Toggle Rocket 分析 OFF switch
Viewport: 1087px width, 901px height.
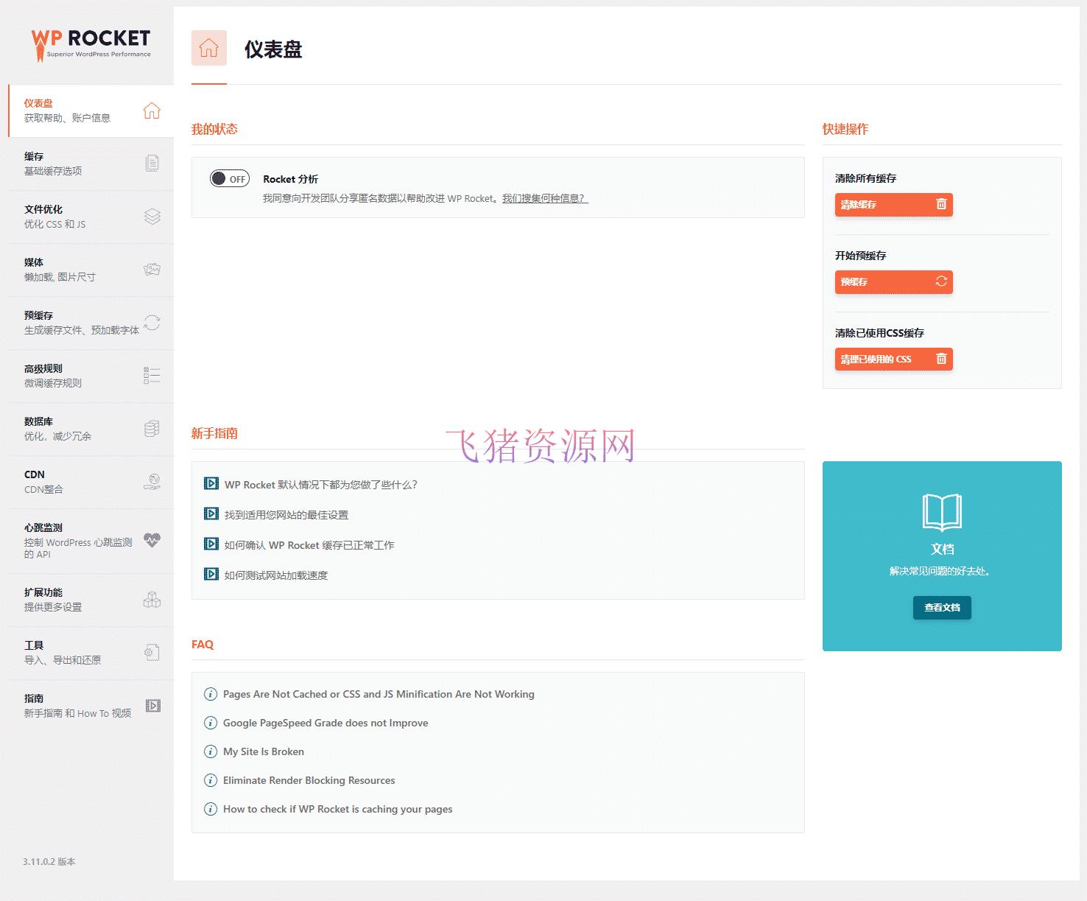tap(230, 178)
